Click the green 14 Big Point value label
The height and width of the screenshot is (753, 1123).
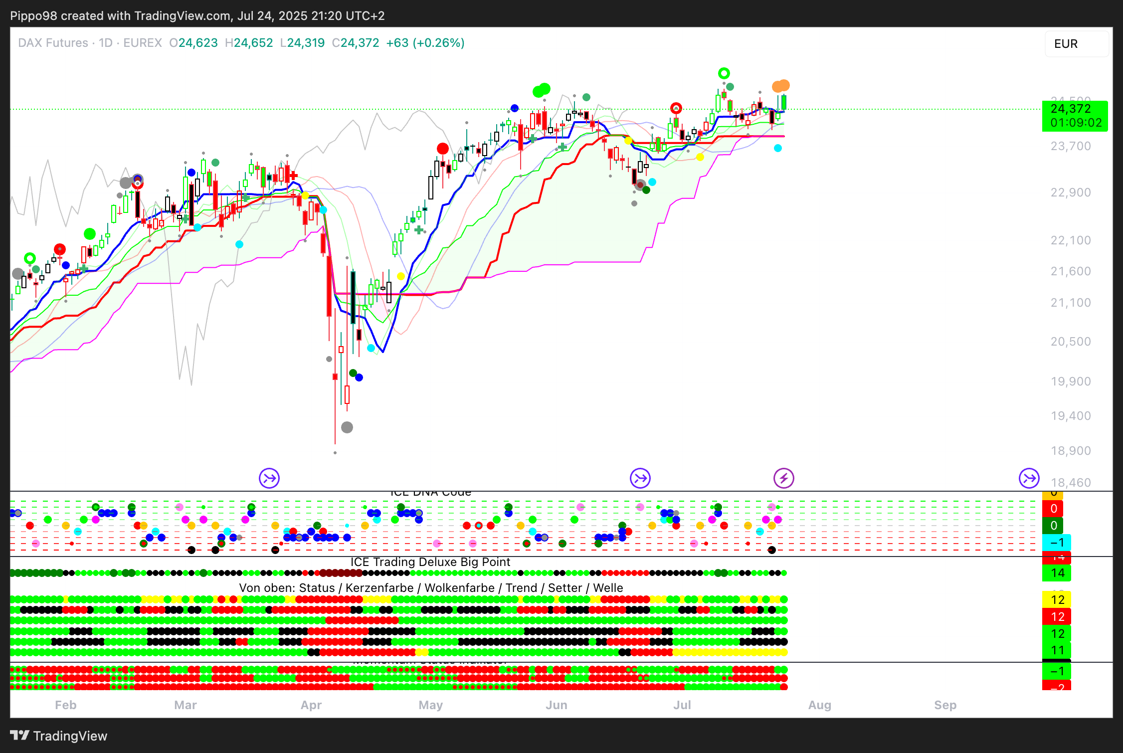(1057, 573)
